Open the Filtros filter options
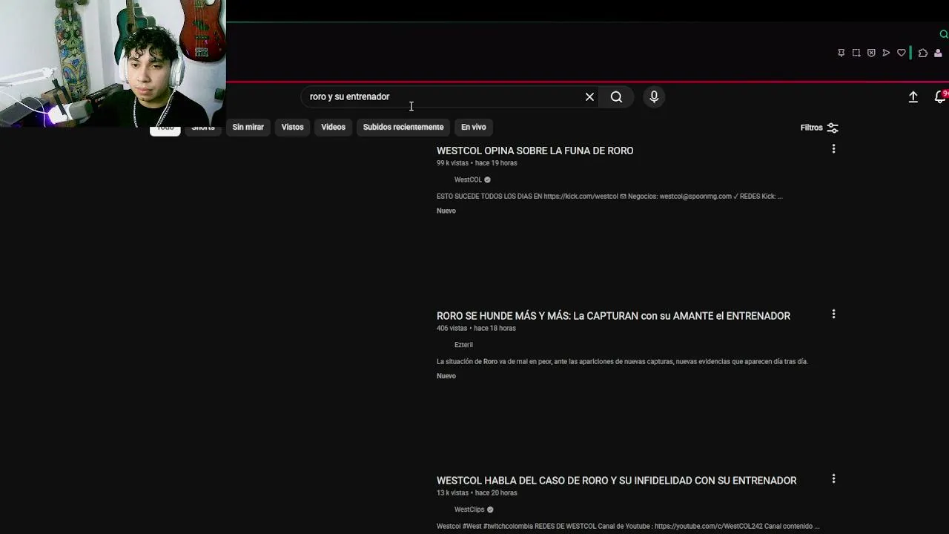 coord(819,128)
